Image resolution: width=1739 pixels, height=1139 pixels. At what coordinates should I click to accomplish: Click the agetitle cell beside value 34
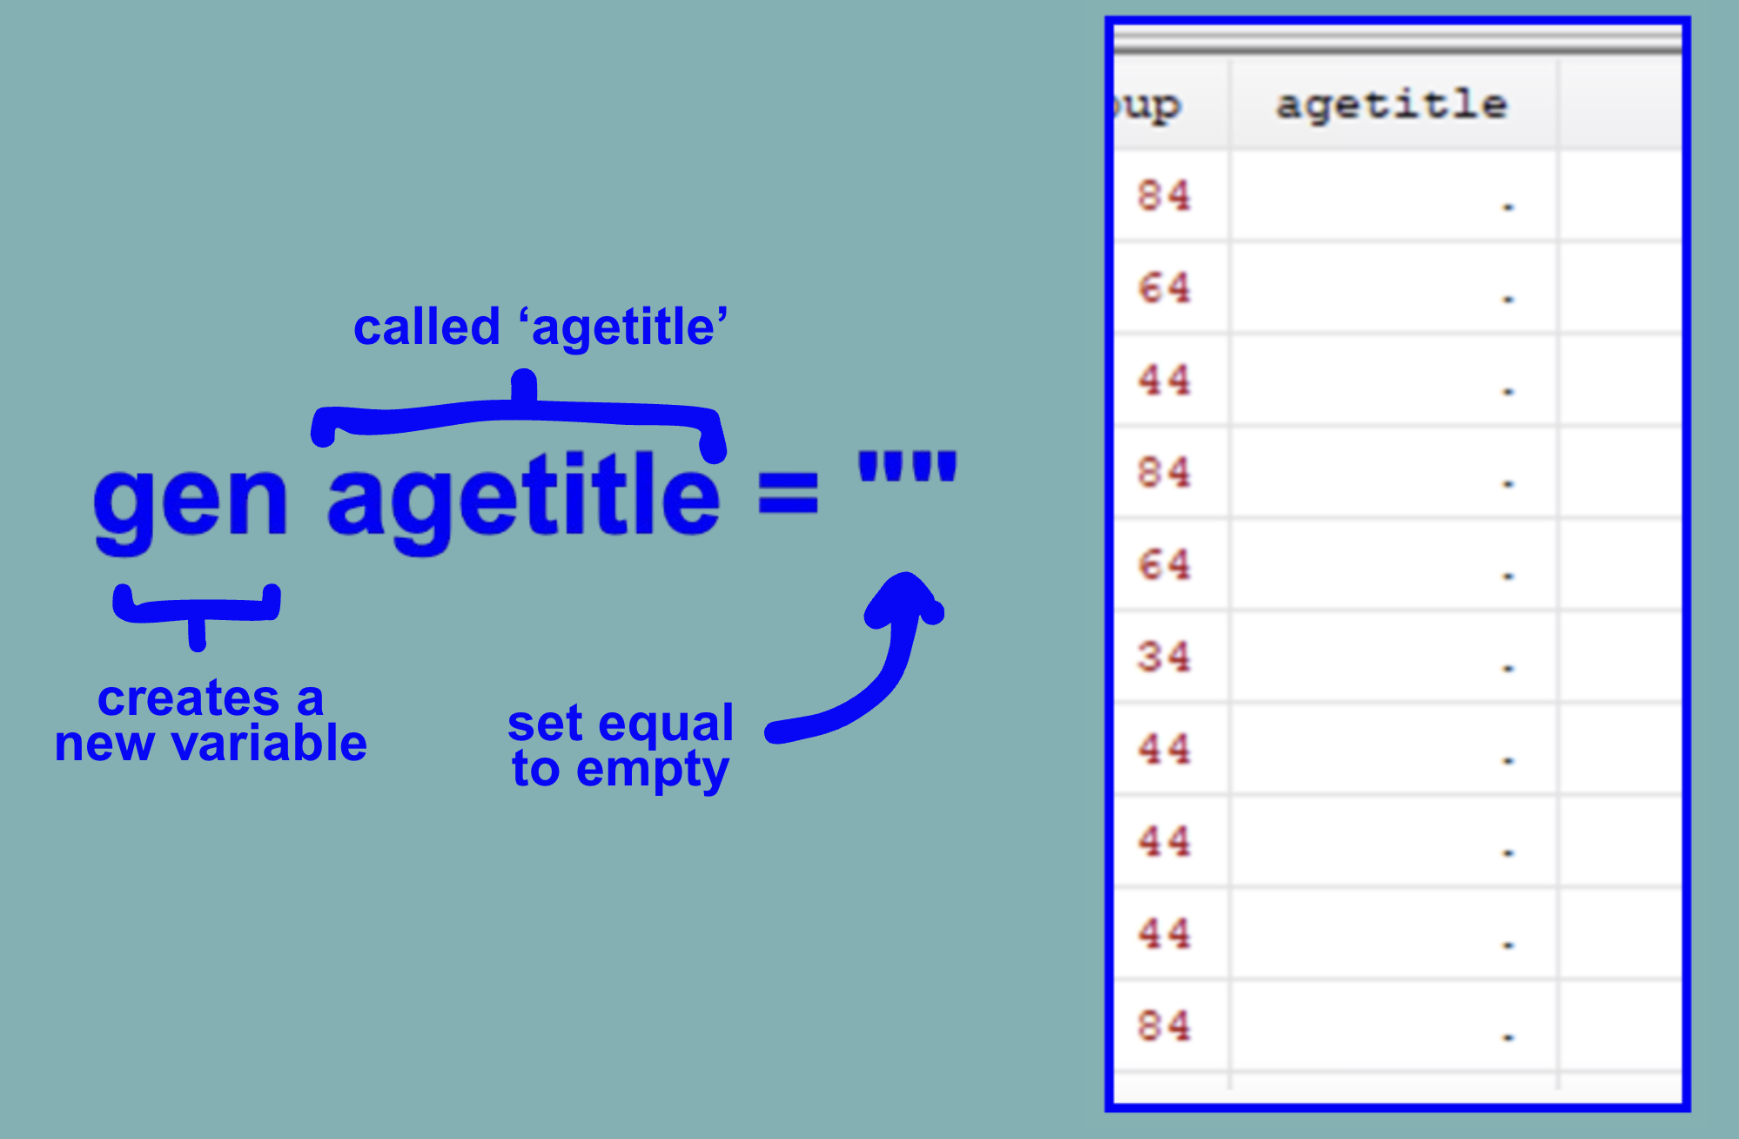(1393, 657)
